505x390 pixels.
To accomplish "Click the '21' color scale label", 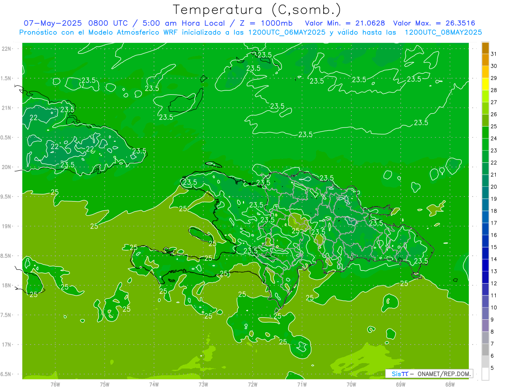I will pos(494,175).
